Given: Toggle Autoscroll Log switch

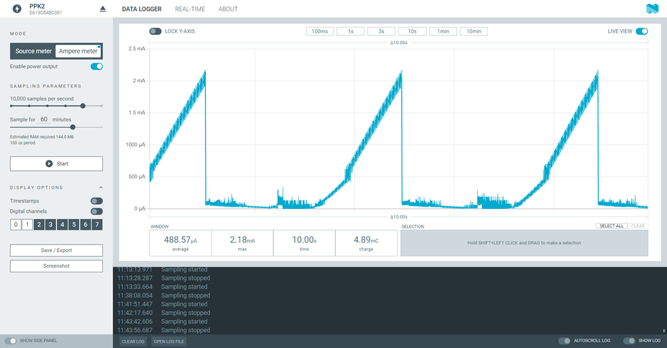Looking at the screenshot, I should [565, 341].
